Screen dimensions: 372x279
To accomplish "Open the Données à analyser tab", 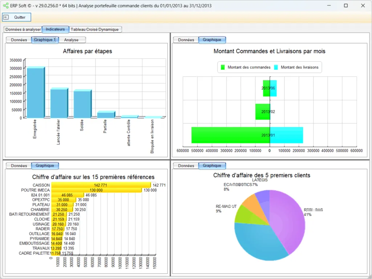I will pos(23,29).
